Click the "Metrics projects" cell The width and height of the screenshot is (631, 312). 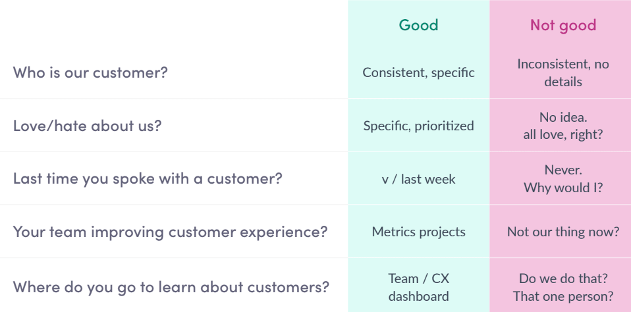point(418,232)
